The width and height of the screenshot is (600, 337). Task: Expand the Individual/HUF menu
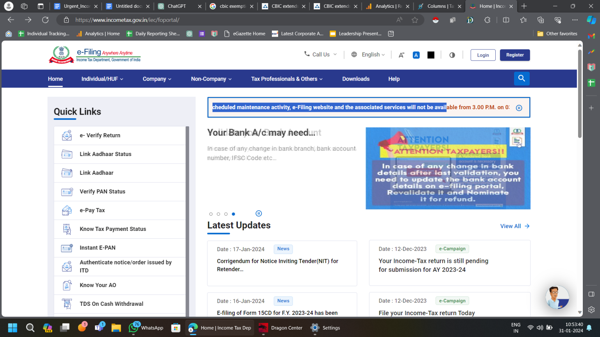(102, 79)
